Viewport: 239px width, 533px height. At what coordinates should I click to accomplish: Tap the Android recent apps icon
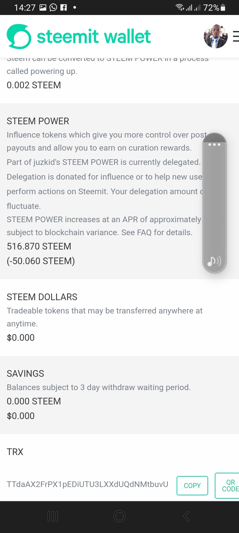(53, 516)
